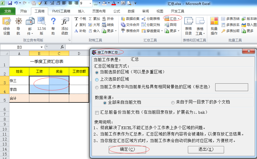Switch to the FMIS工具箱 tab
The height and width of the screenshot is (159, 257).
tap(61, 11)
